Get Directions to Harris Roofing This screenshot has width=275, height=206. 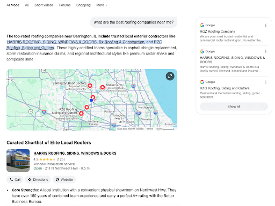(x=38, y=180)
